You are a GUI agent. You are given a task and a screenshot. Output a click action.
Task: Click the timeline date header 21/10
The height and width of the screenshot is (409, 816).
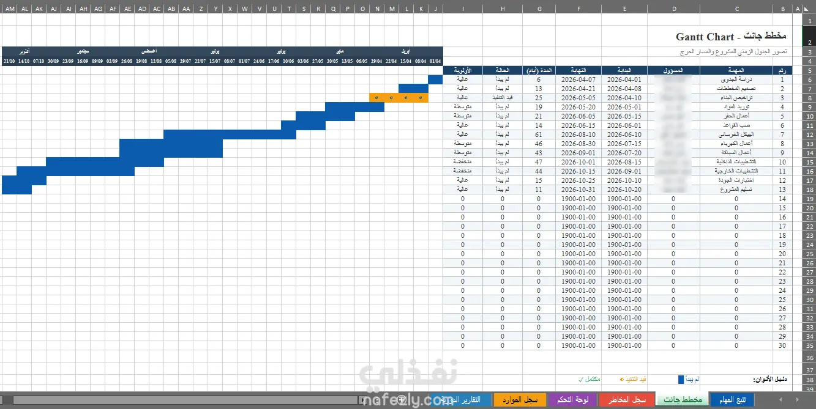[9, 61]
